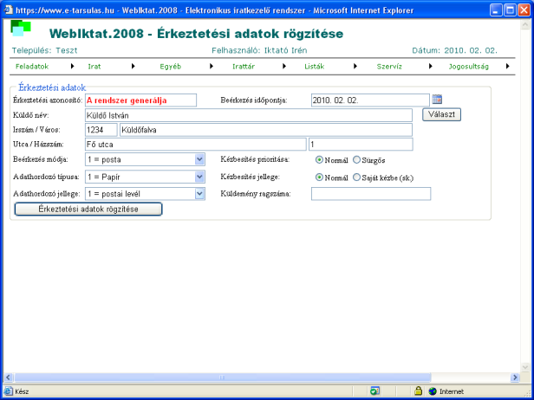Screen dimensions: 534x400
Task: Click the Internet Explorer page icon in title bar
Action: [x=9, y=10]
